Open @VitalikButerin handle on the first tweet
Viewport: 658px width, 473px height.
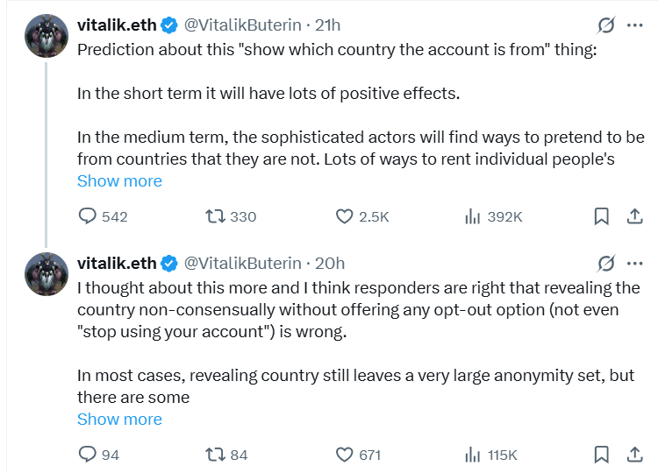tap(243, 25)
